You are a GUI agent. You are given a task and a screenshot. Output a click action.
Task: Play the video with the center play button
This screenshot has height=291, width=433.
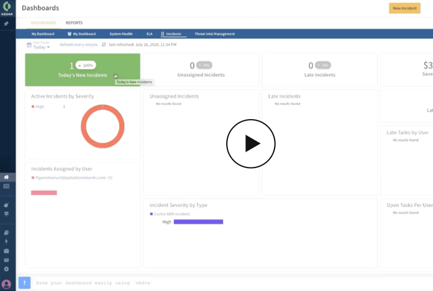click(x=250, y=144)
